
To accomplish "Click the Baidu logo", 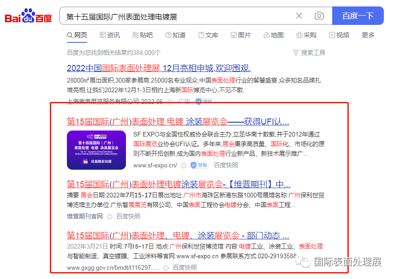I will coord(29,15).
